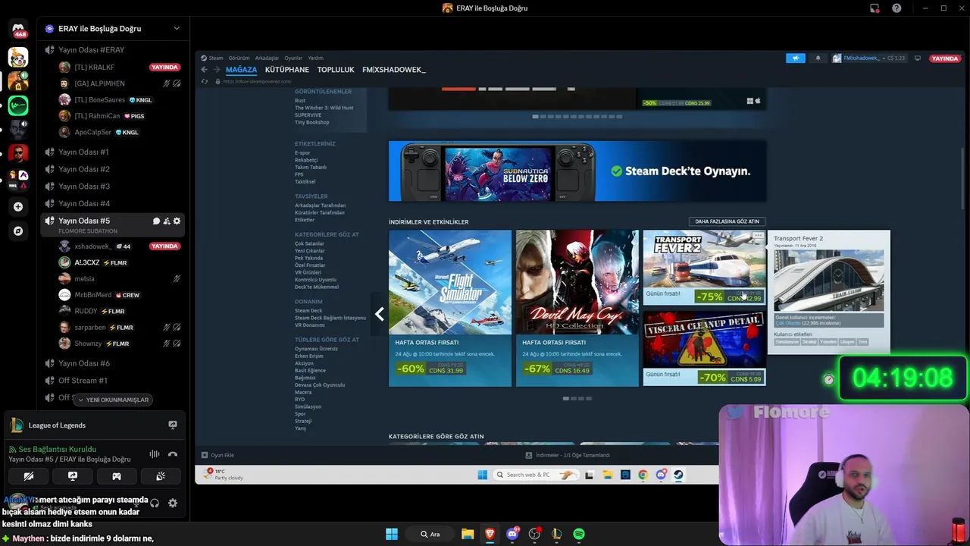Open Discord help question mark icon

896,8
